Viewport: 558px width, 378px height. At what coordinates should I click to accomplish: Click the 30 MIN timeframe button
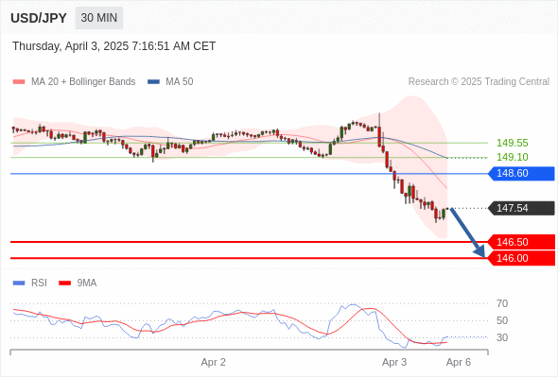click(x=99, y=18)
